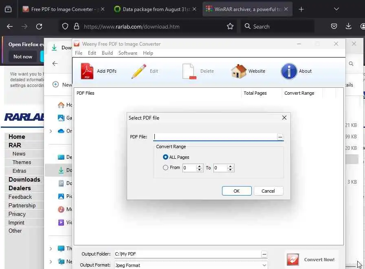Browse for Output Folder with ellipsis button

[x=264, y=254]
